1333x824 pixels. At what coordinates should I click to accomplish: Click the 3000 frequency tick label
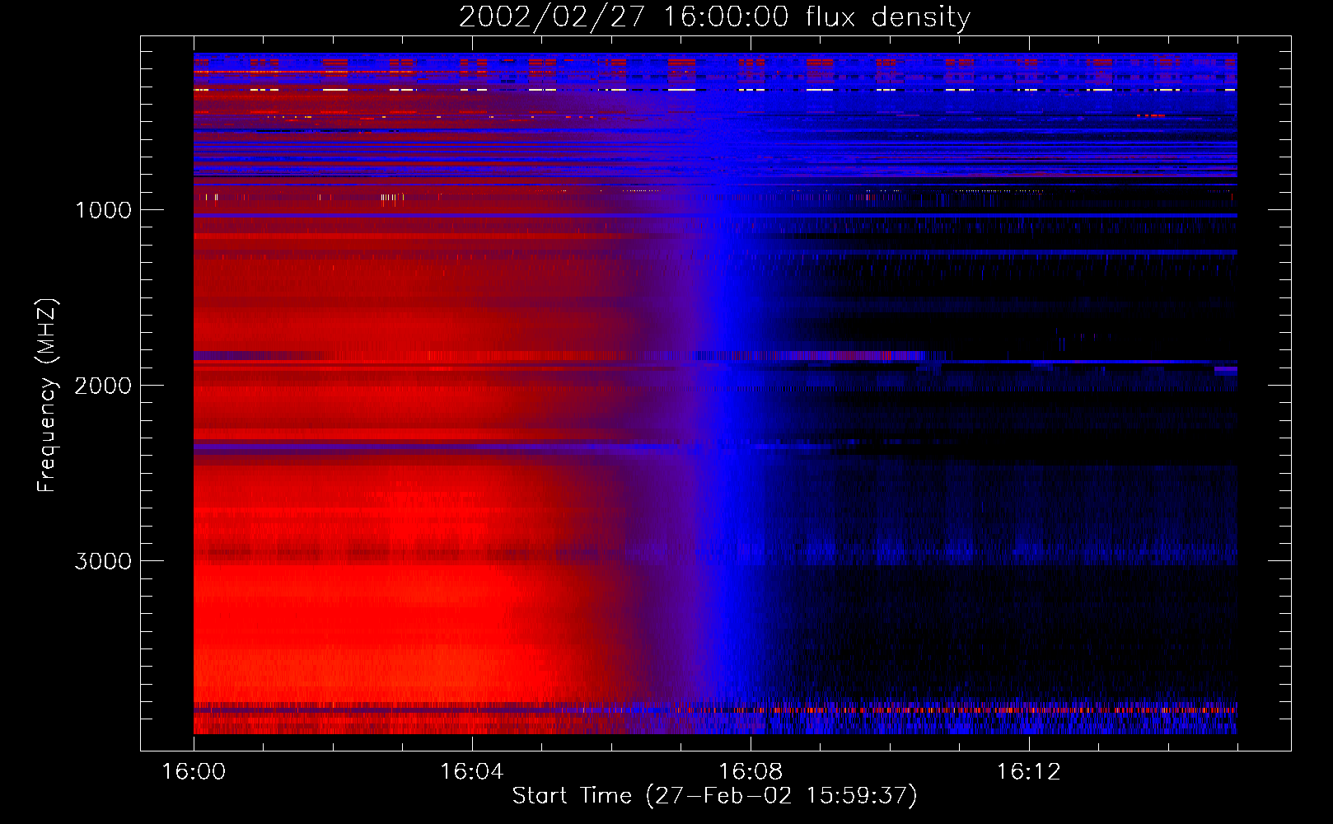coord(103,561)
